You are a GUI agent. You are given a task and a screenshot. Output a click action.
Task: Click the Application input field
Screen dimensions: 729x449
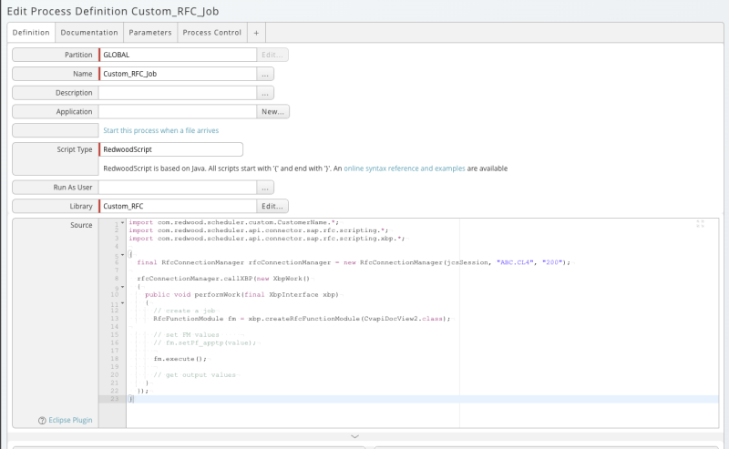click(x=178, y=111)
